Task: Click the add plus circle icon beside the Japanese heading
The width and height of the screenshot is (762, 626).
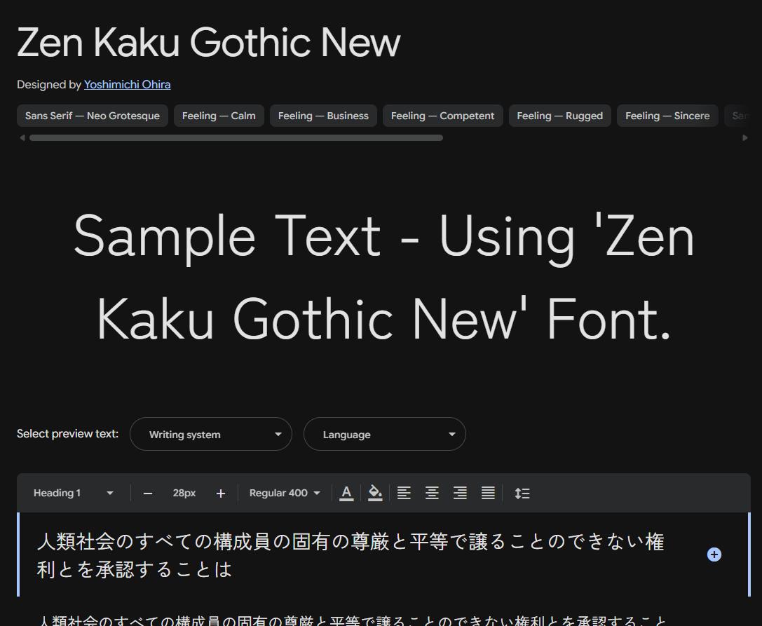Action: click(x=714, y=554)
